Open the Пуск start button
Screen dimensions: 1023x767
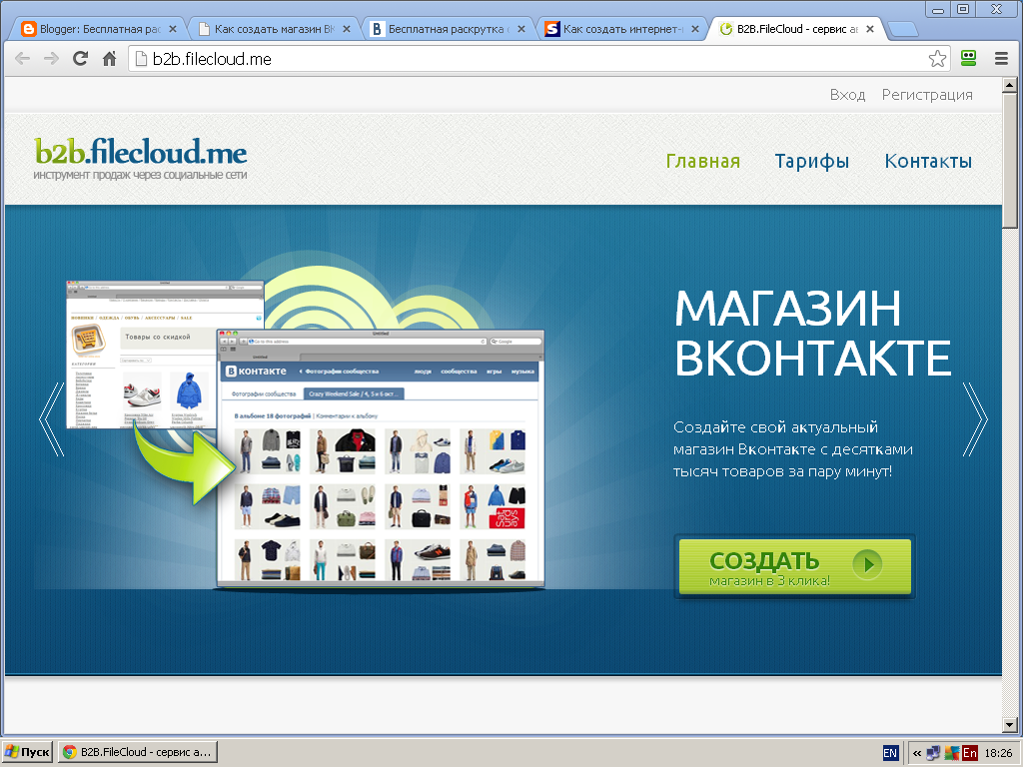coord(27,752)
